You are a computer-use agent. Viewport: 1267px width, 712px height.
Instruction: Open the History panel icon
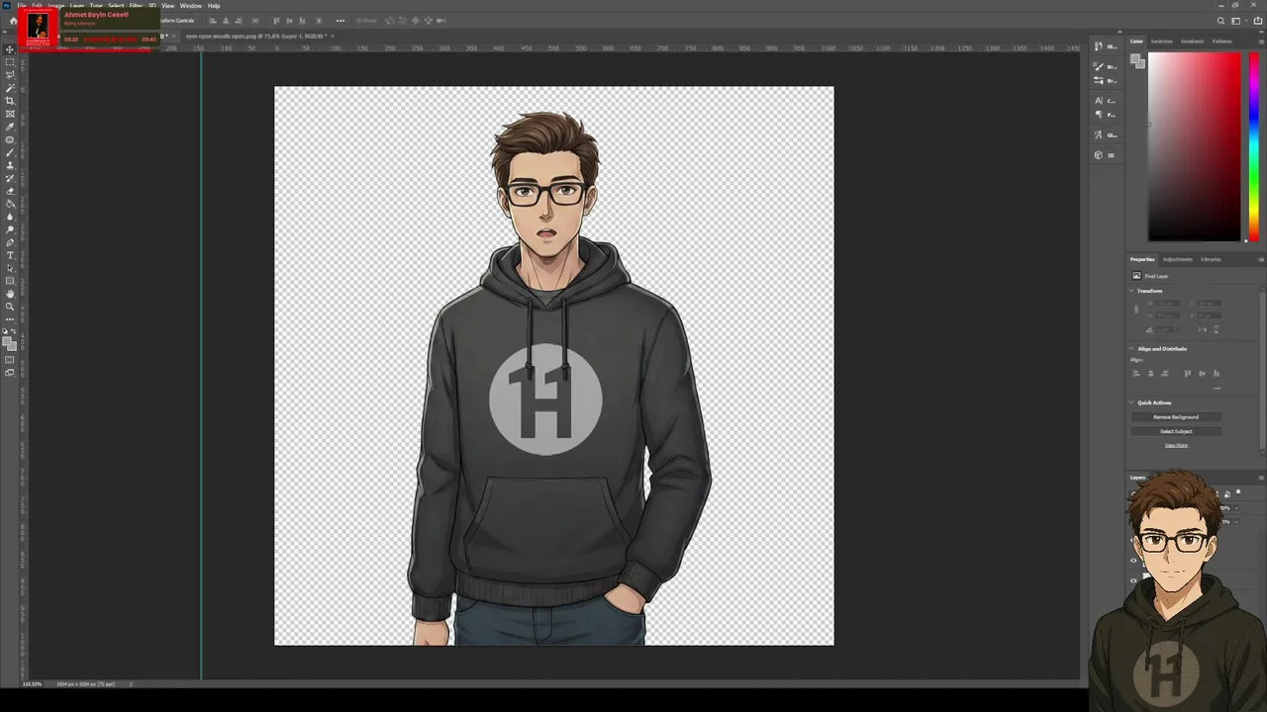pyautogui.click(x=1099, y=45)
